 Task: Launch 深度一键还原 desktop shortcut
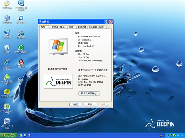tap(21, 47)
